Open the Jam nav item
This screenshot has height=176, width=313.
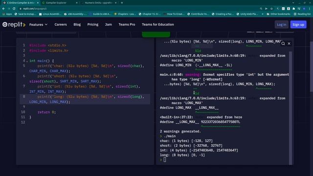tap(109, 24)
